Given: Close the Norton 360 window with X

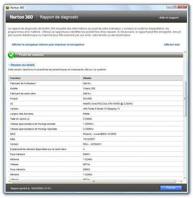Looking at the screenshot, I should 182,7.
